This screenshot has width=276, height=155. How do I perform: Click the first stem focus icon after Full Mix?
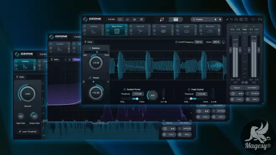(x=120, y=19)
